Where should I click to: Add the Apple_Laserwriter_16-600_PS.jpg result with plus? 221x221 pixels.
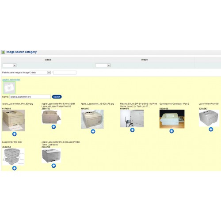[x=93, y=131]
